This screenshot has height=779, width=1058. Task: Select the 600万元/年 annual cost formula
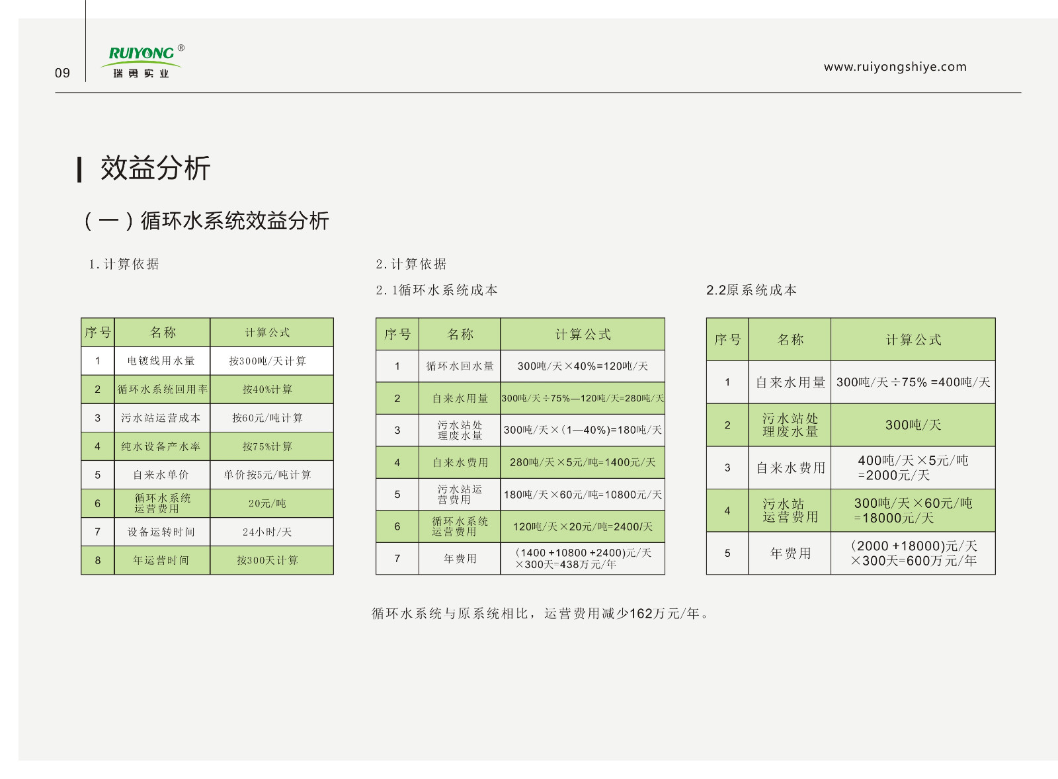coord(913,553)
